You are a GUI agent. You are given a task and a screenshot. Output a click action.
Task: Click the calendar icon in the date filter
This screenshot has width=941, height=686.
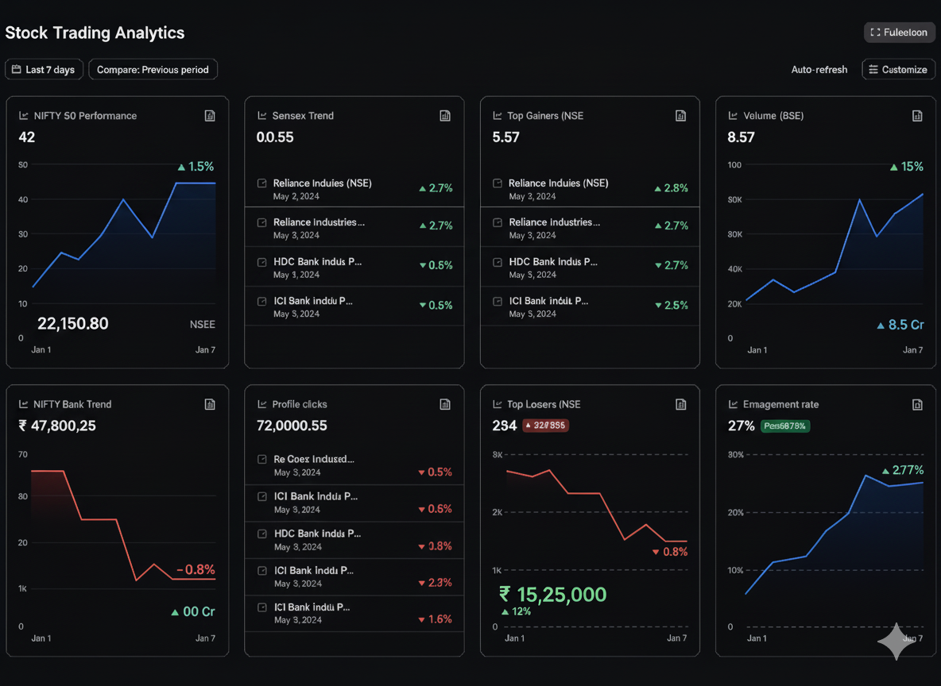point(17,69)
